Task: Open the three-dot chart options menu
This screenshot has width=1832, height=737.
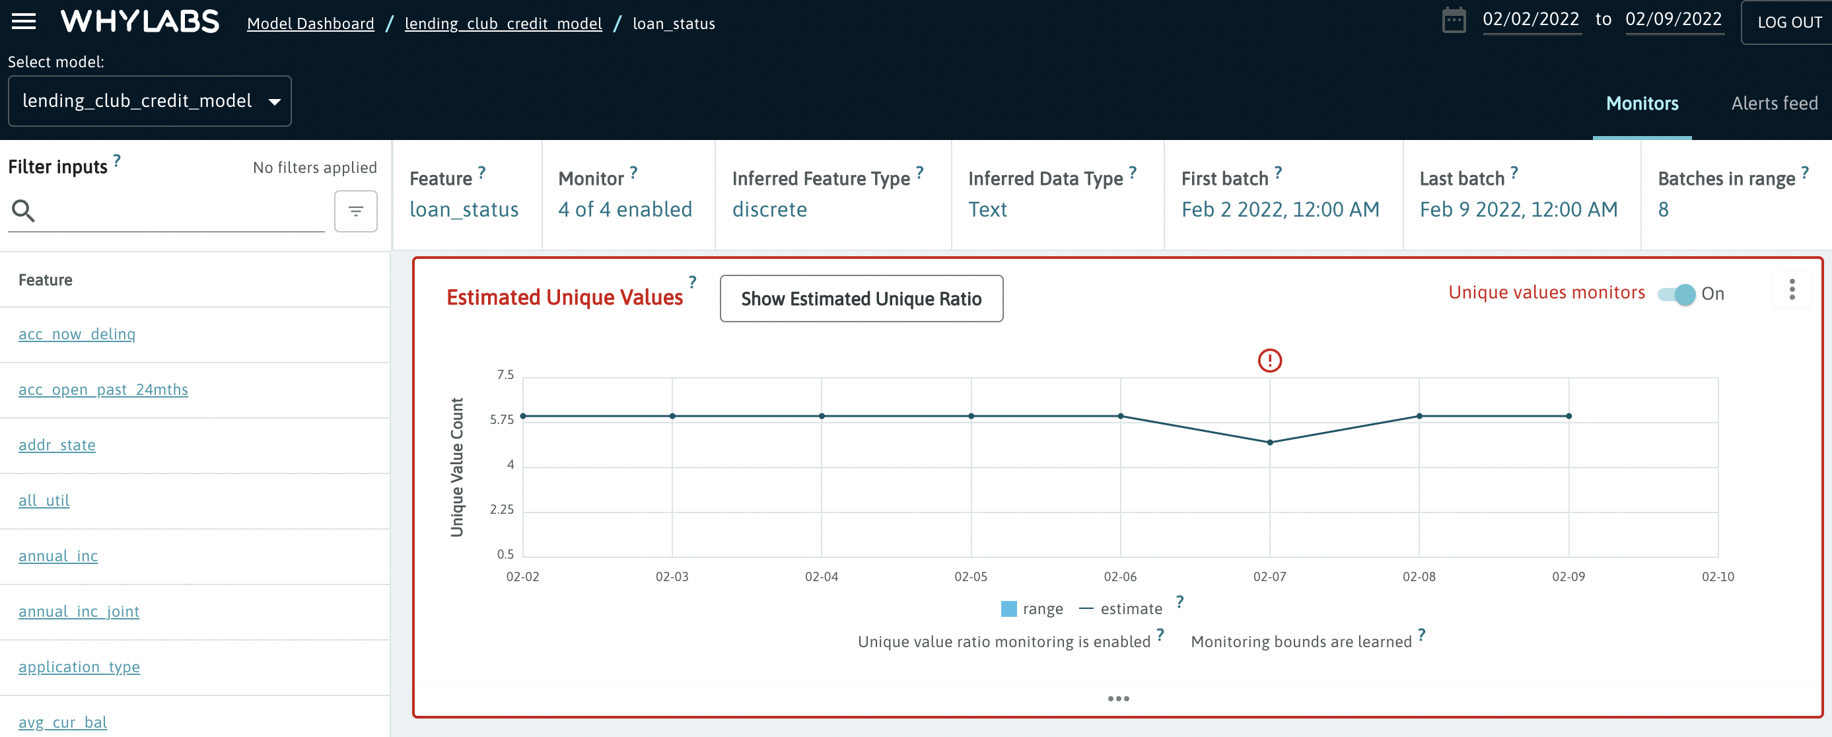Action: coord(1792,289)
